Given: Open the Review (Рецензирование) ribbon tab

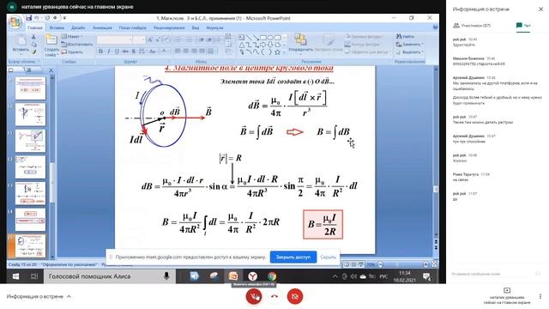Looking at the screenshot, I should pyautogui.click(x=169, y=27).
